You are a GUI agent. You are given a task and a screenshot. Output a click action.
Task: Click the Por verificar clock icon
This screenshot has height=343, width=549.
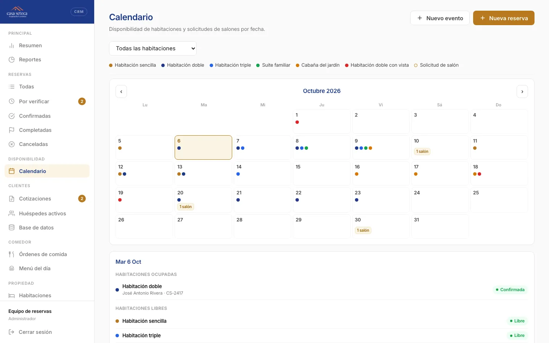pyautogui.click(x=11, y=101)
